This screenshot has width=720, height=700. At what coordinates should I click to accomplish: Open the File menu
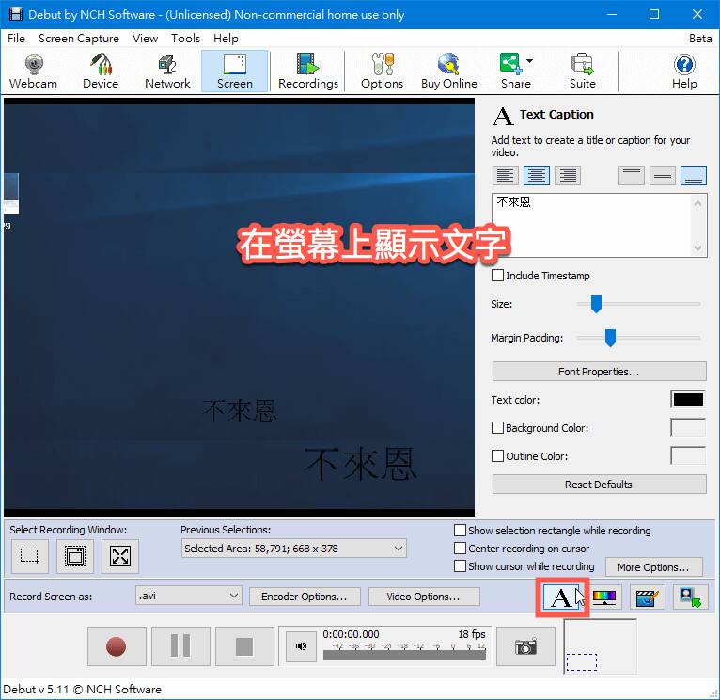pos(16,39)
